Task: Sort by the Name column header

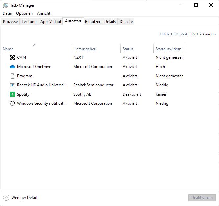Action: (36, 48)
